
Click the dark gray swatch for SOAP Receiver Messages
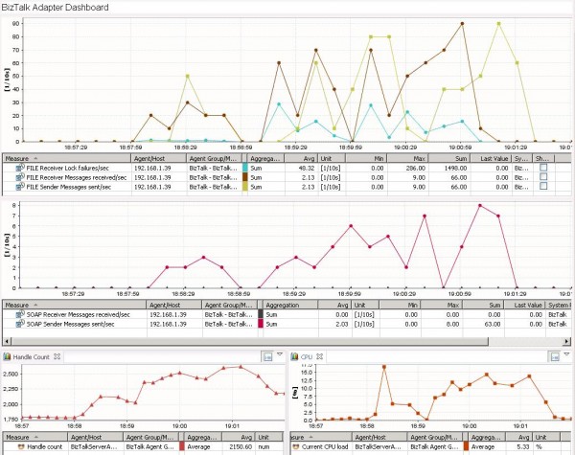pyautogui.click(x=261, y=314)
